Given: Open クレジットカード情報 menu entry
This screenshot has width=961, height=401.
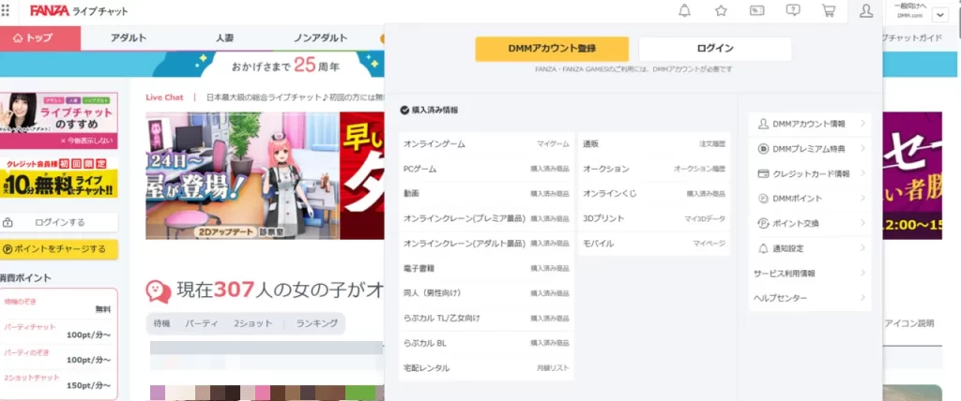Looking at the screenshot, I should (x=810, y=174).
